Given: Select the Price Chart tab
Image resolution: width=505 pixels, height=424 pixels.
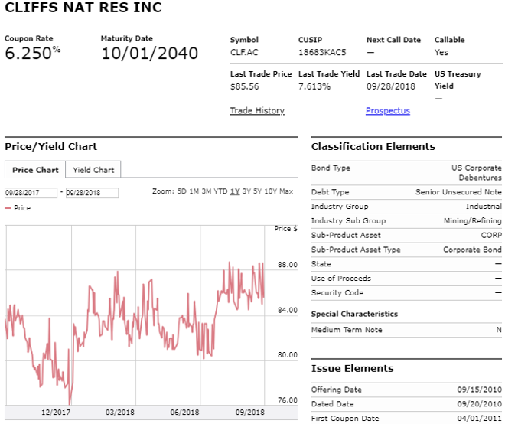Looking at the screenshot, I should pos(35,170).
